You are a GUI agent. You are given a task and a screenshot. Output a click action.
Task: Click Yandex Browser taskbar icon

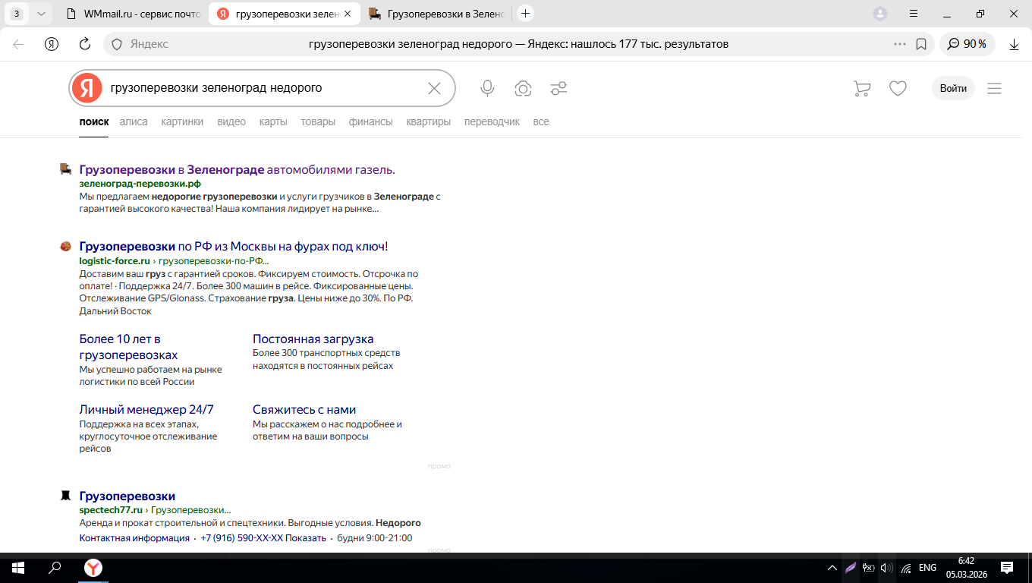pyautogui.click(x=93, y=568)
